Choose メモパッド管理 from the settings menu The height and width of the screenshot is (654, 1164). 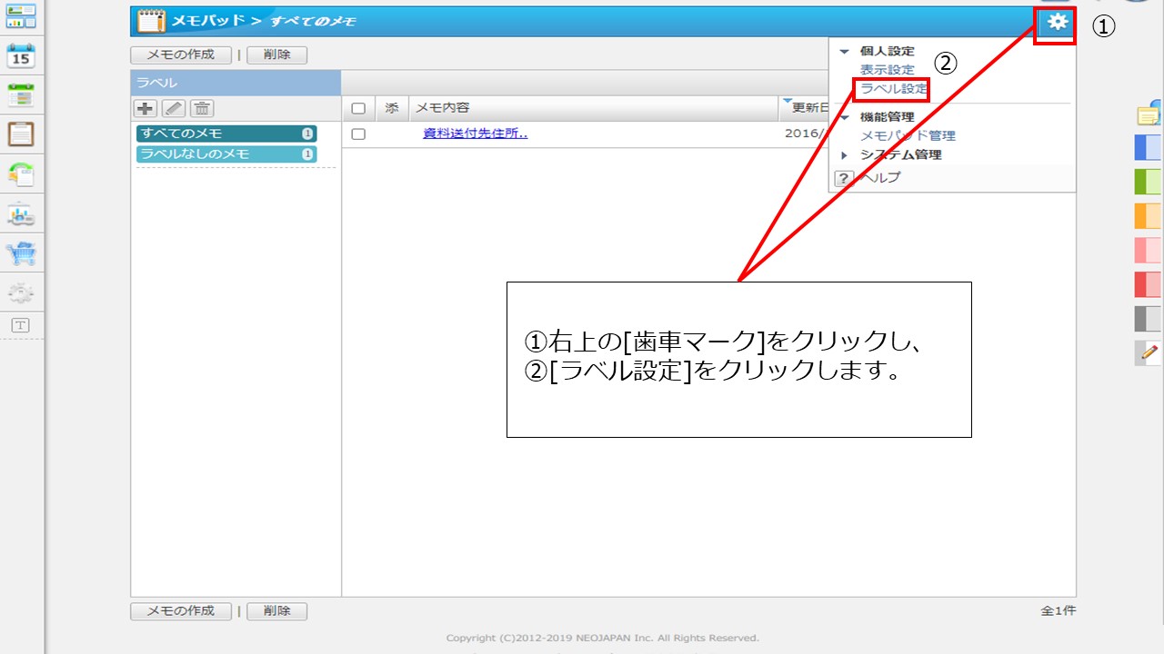pyautogui.click(x=908, y=136)
